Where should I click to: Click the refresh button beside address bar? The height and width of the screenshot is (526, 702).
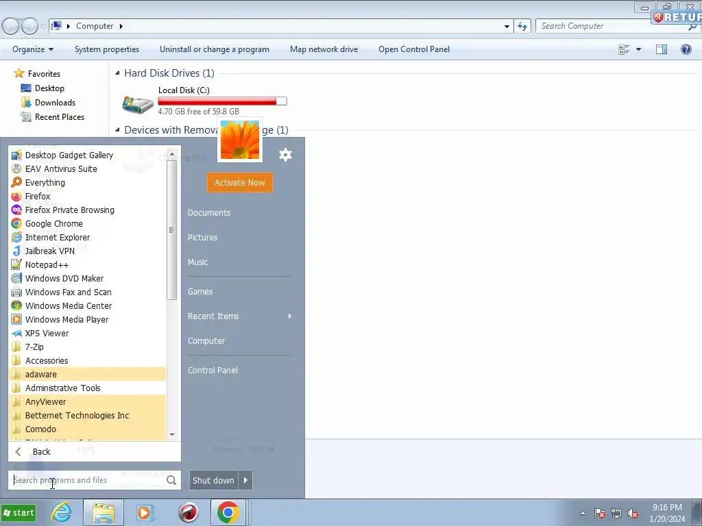coord(522,27)
